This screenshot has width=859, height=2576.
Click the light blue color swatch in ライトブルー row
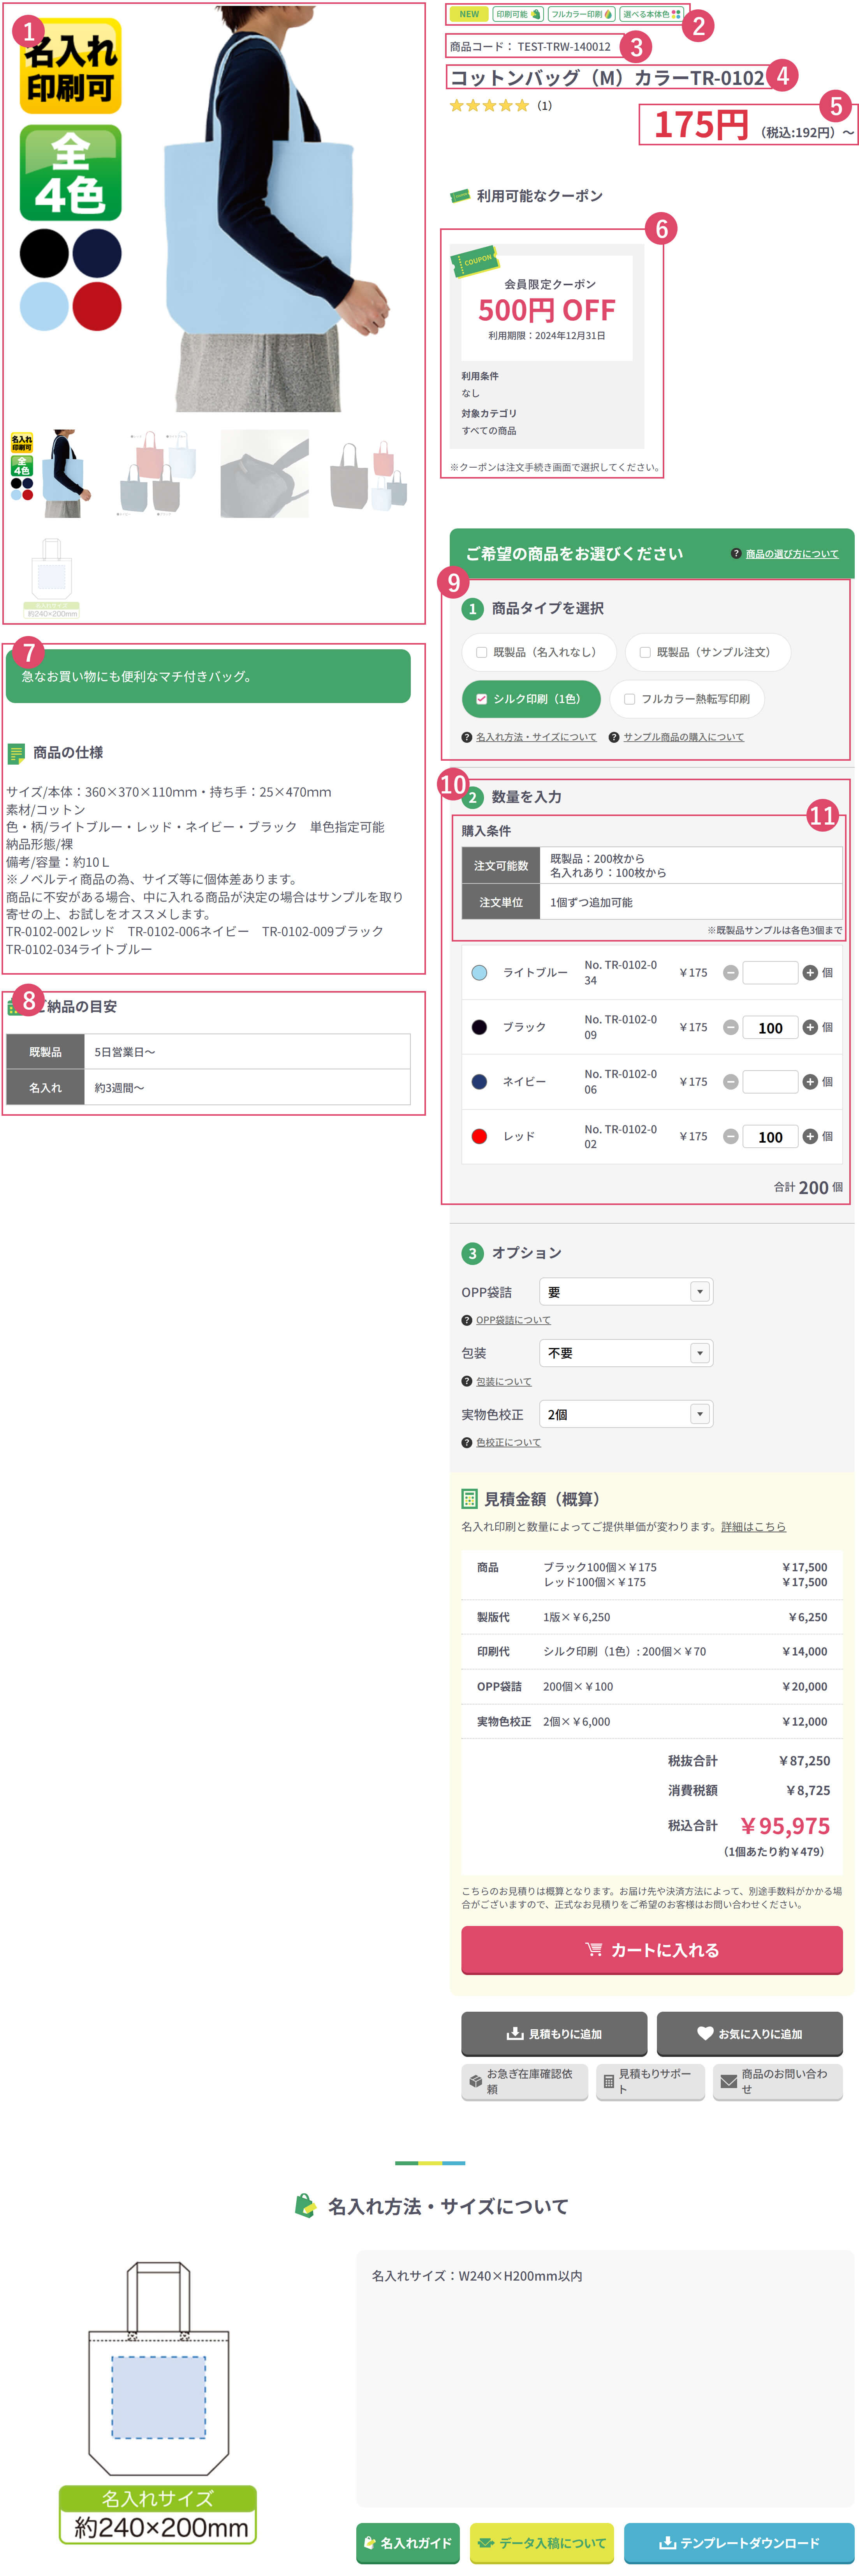(479, 973)
